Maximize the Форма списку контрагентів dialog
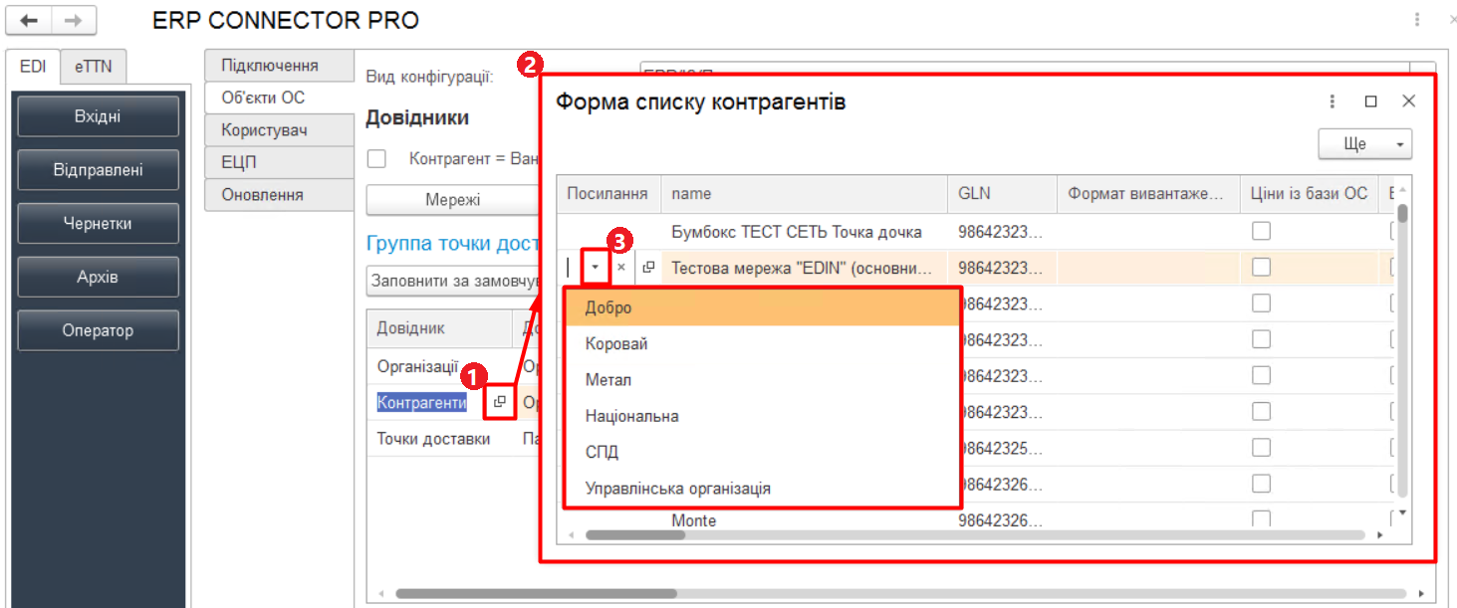 [1370, 101]
